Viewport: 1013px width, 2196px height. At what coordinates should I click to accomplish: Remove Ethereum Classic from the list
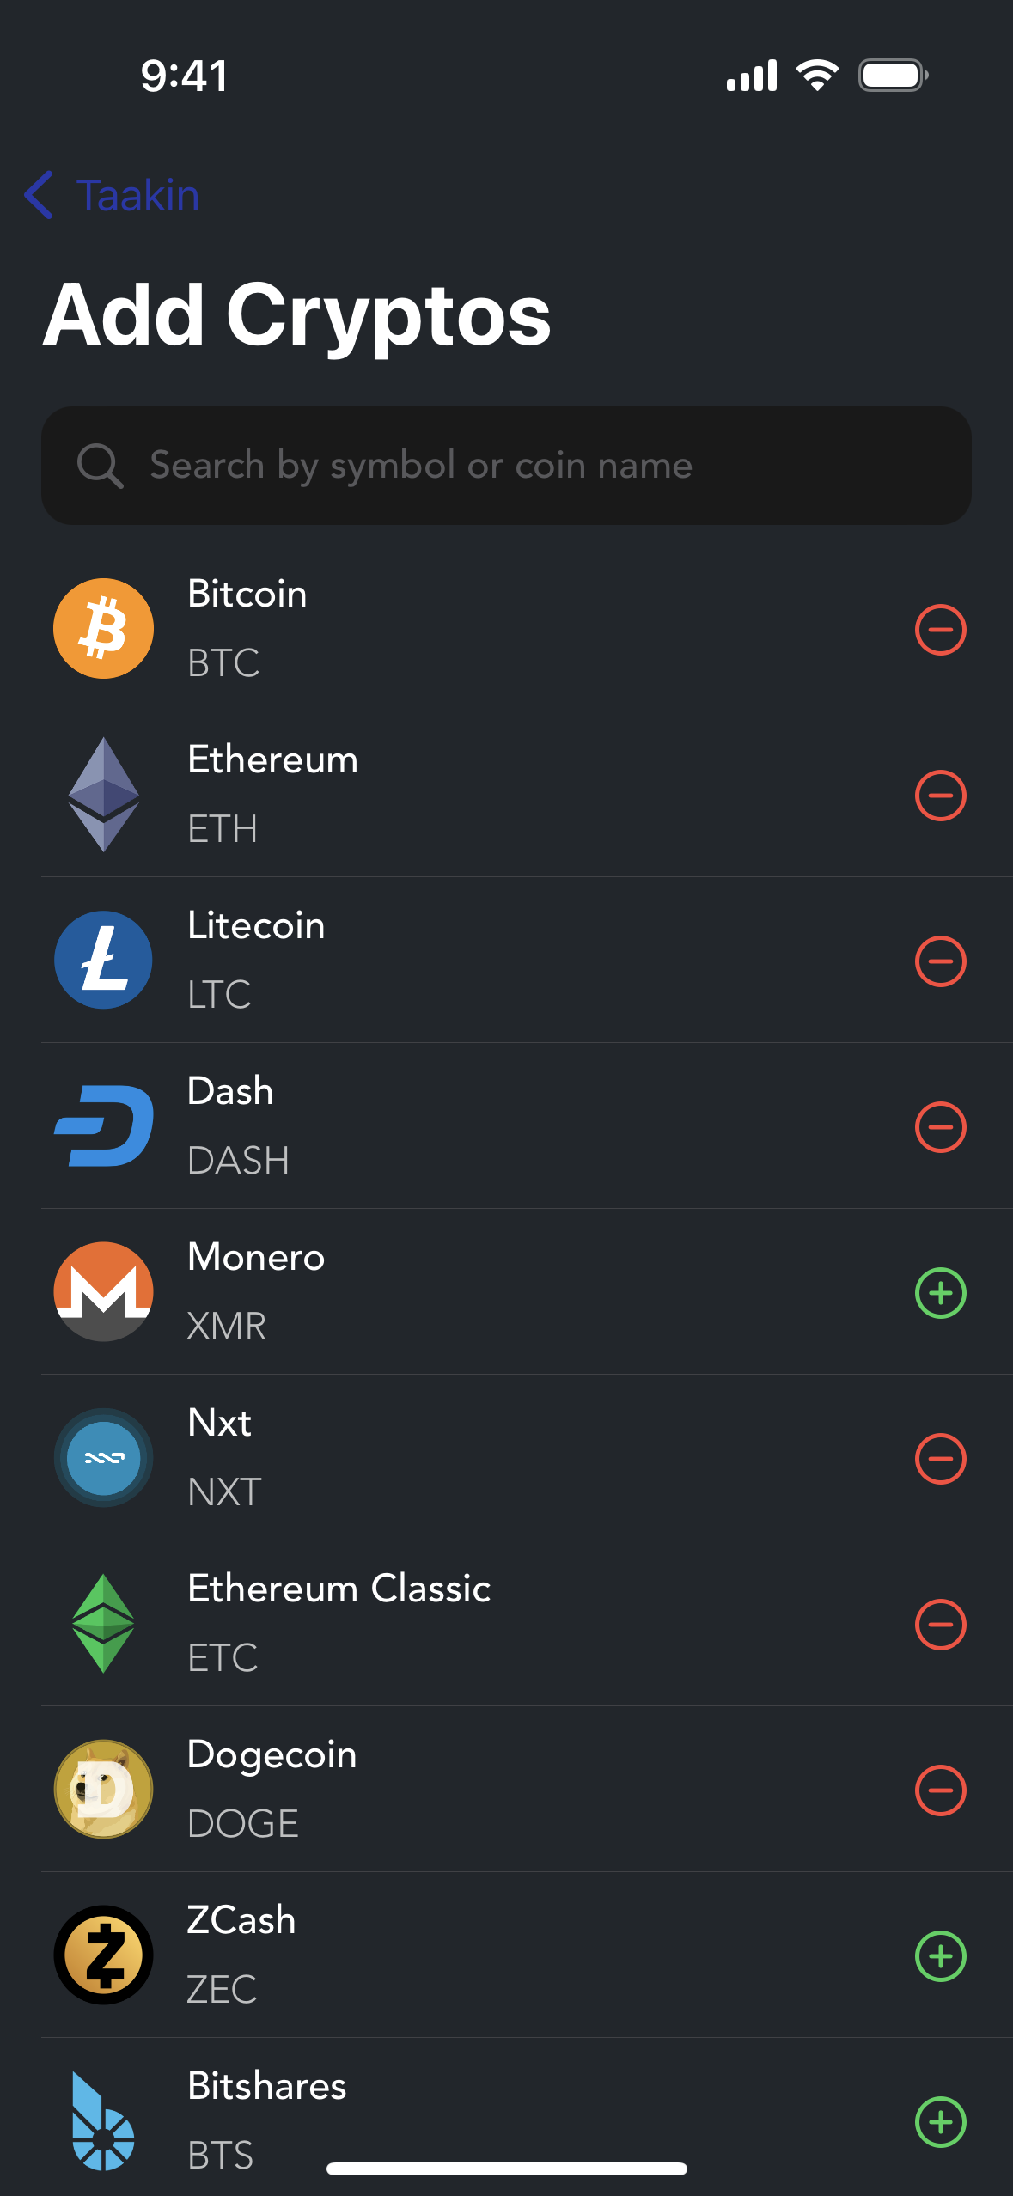(941, 1625)
